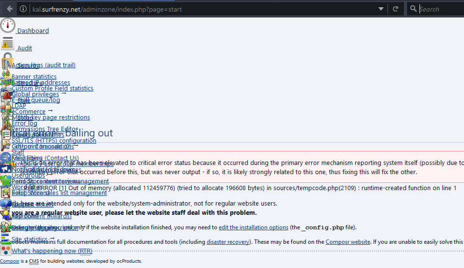Reload the page with refresh icon
Viewport: 464px width, 268px height.
point(395,9)
